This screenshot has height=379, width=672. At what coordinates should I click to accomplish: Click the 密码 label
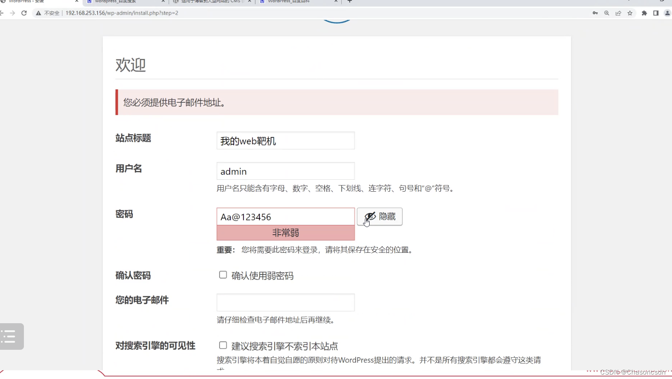click(124, 214)
